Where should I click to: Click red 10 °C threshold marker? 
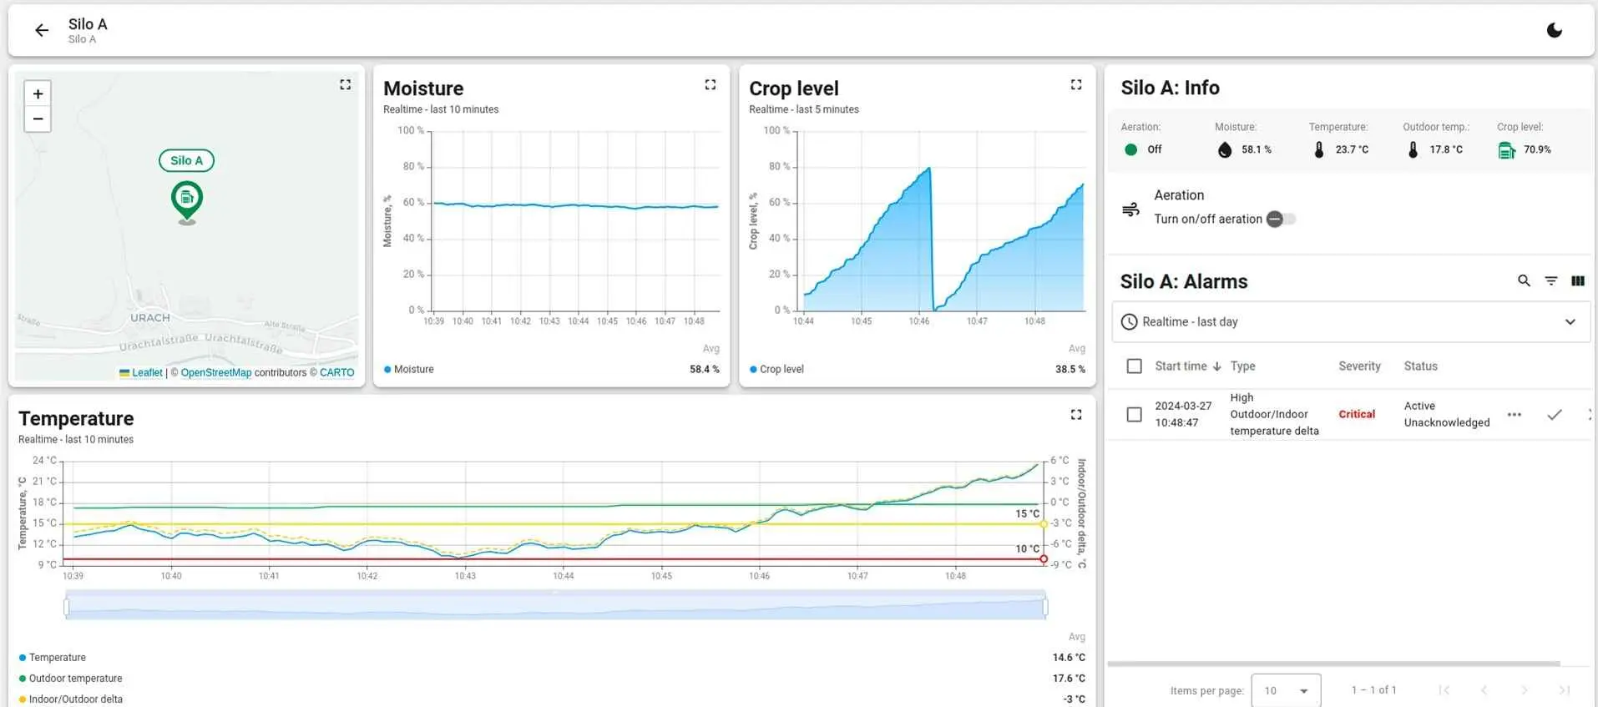click(1043, 559)
